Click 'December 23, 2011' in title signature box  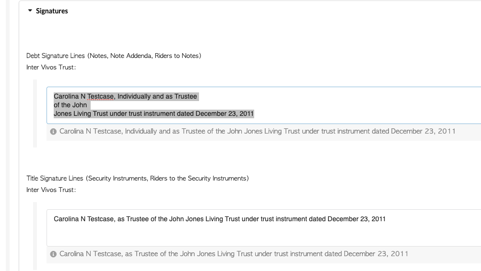point(356,219)
